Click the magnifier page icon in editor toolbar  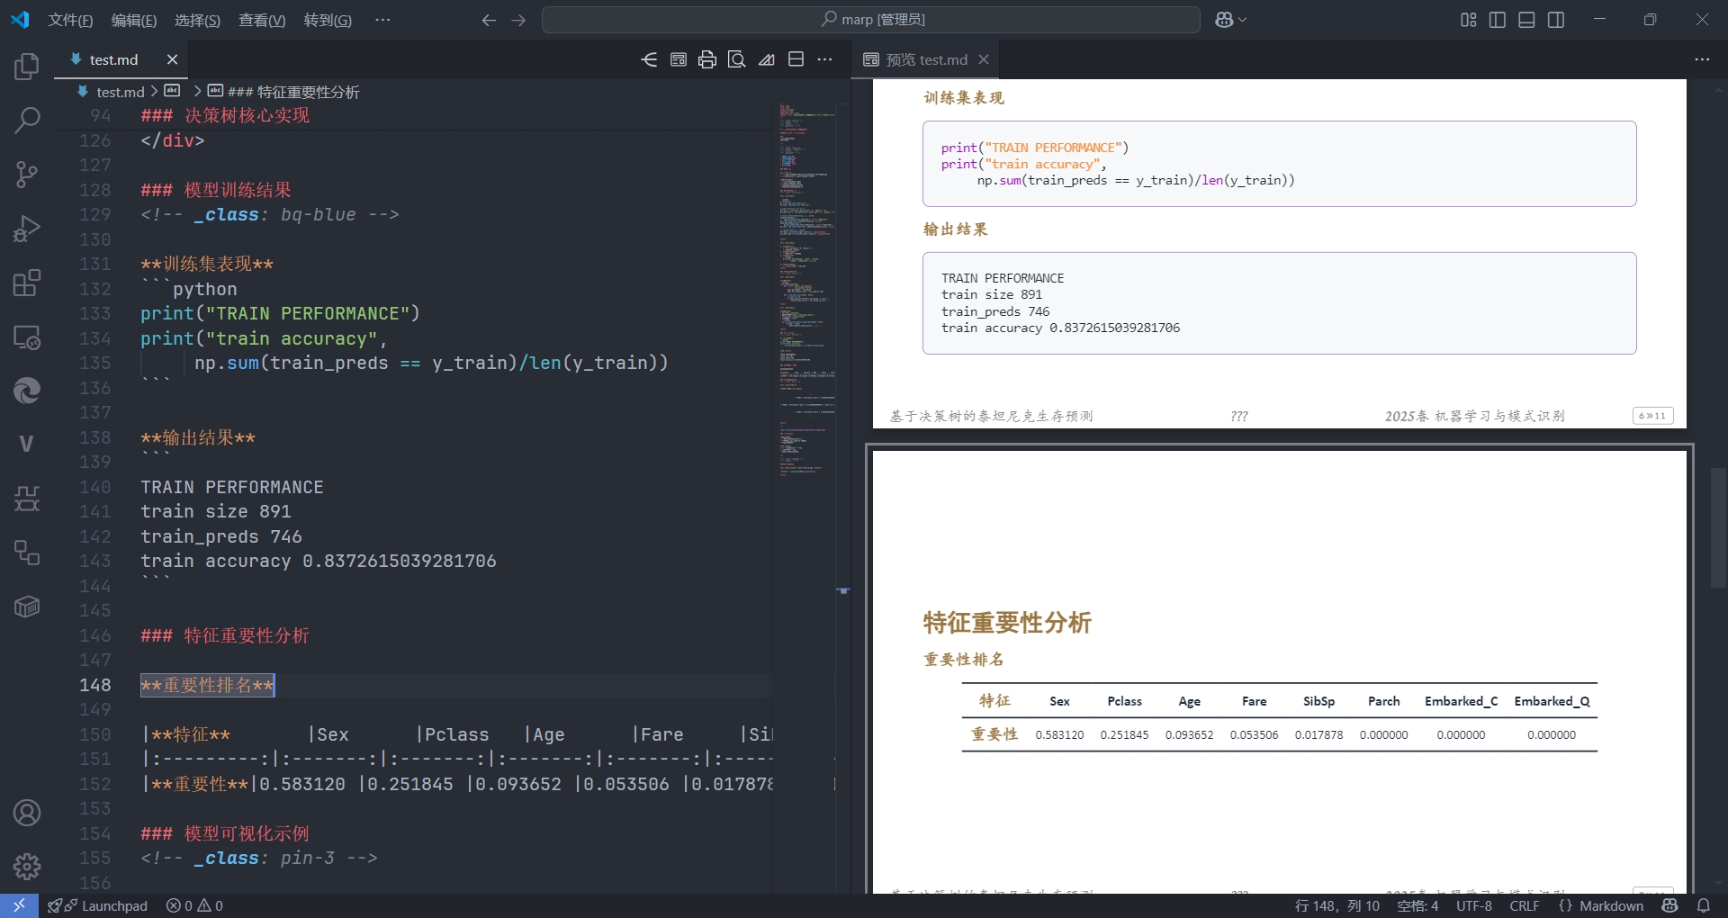tap(736, 59)
